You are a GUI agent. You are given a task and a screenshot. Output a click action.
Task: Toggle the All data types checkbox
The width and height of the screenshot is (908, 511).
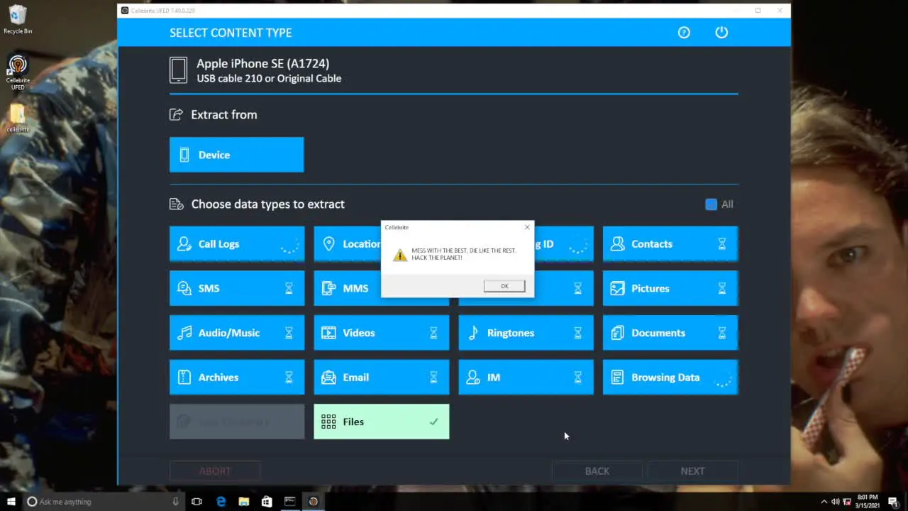[x=711, y=204]
